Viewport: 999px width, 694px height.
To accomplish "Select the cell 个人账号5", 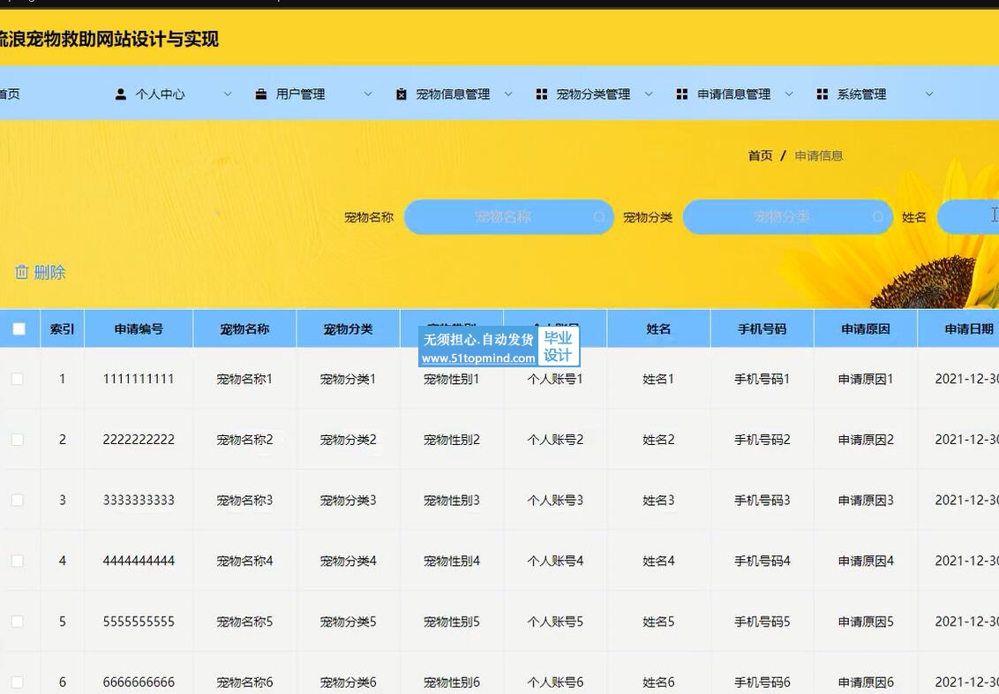I will click(x=555, y=622).
